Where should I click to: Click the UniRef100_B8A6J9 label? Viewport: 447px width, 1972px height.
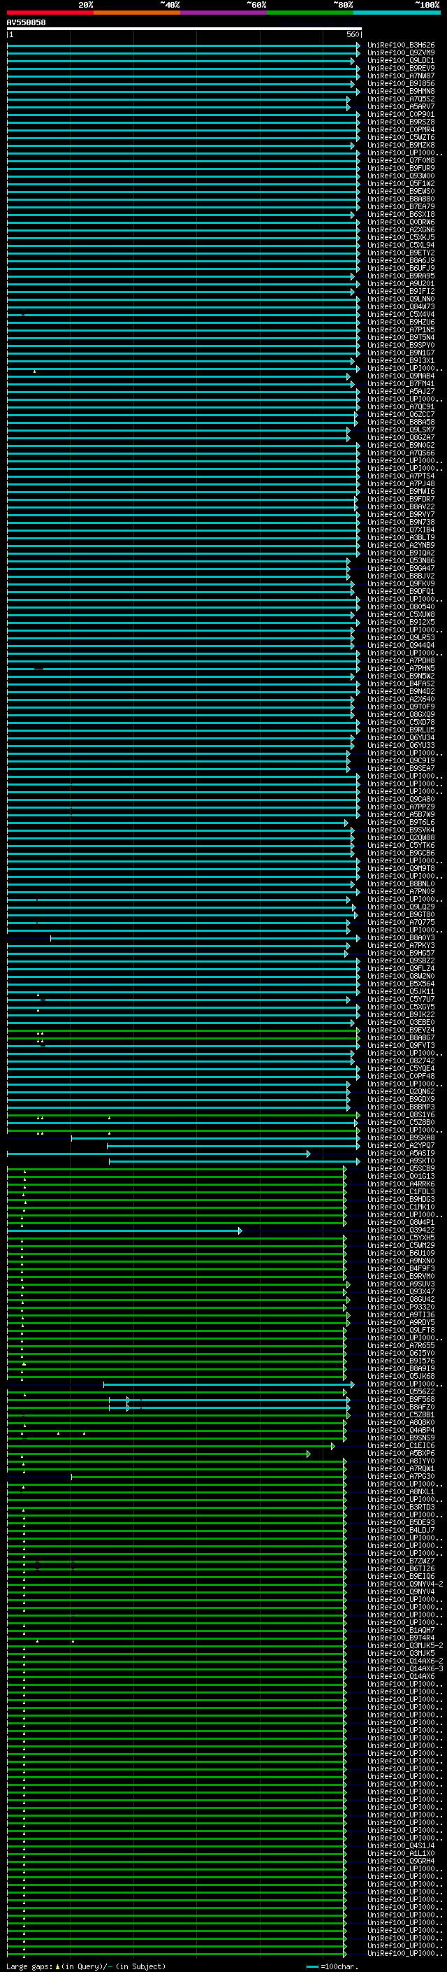tap(401, 260)
